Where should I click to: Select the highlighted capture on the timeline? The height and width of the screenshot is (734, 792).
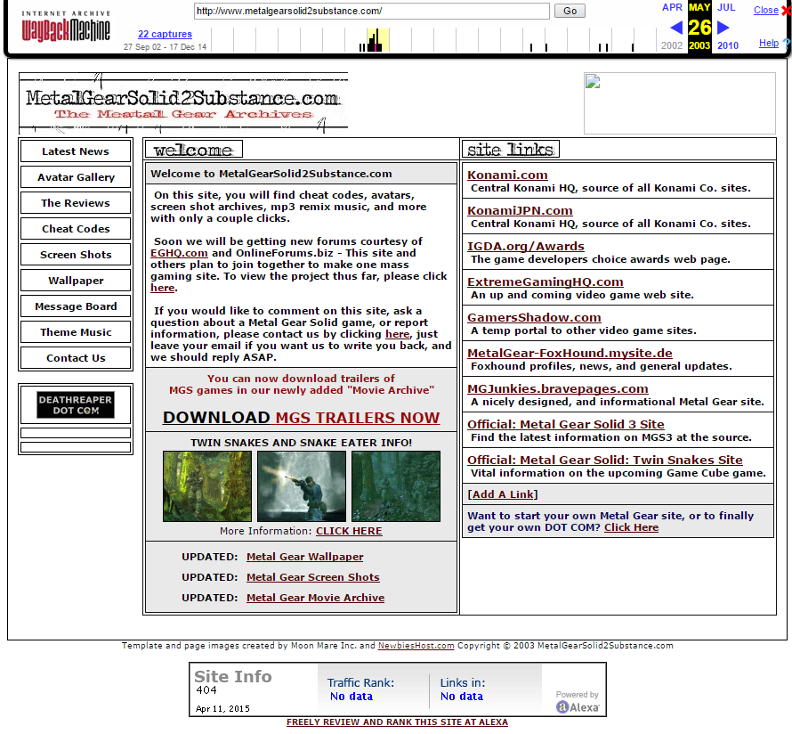click(x=377, y=41)
